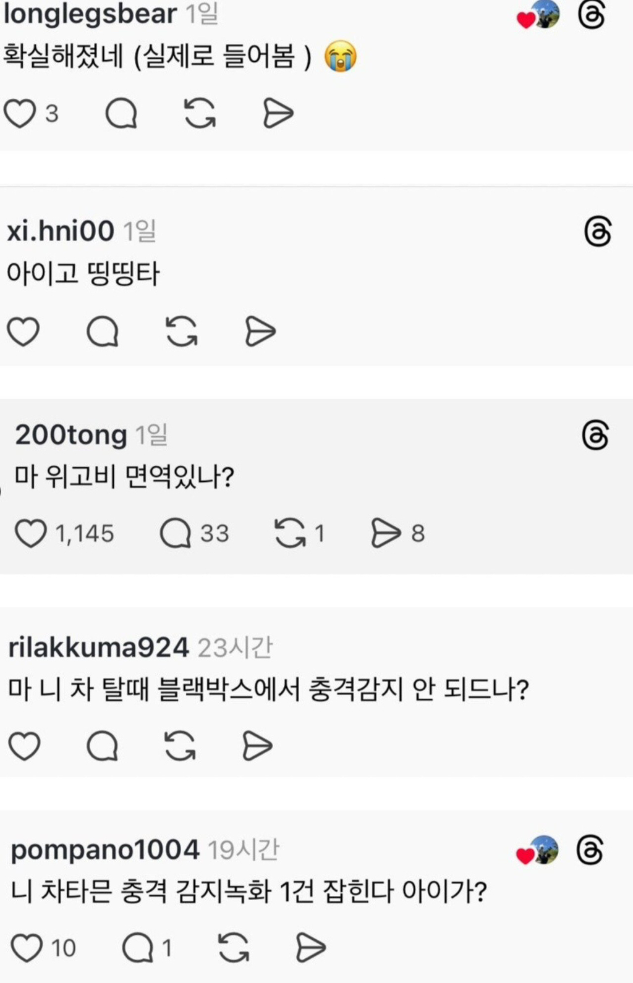Expand the 33 replies on 200tong's comment
Image resolution: width=633 pixels, height=983 pixels.
[x=193, y=534]
